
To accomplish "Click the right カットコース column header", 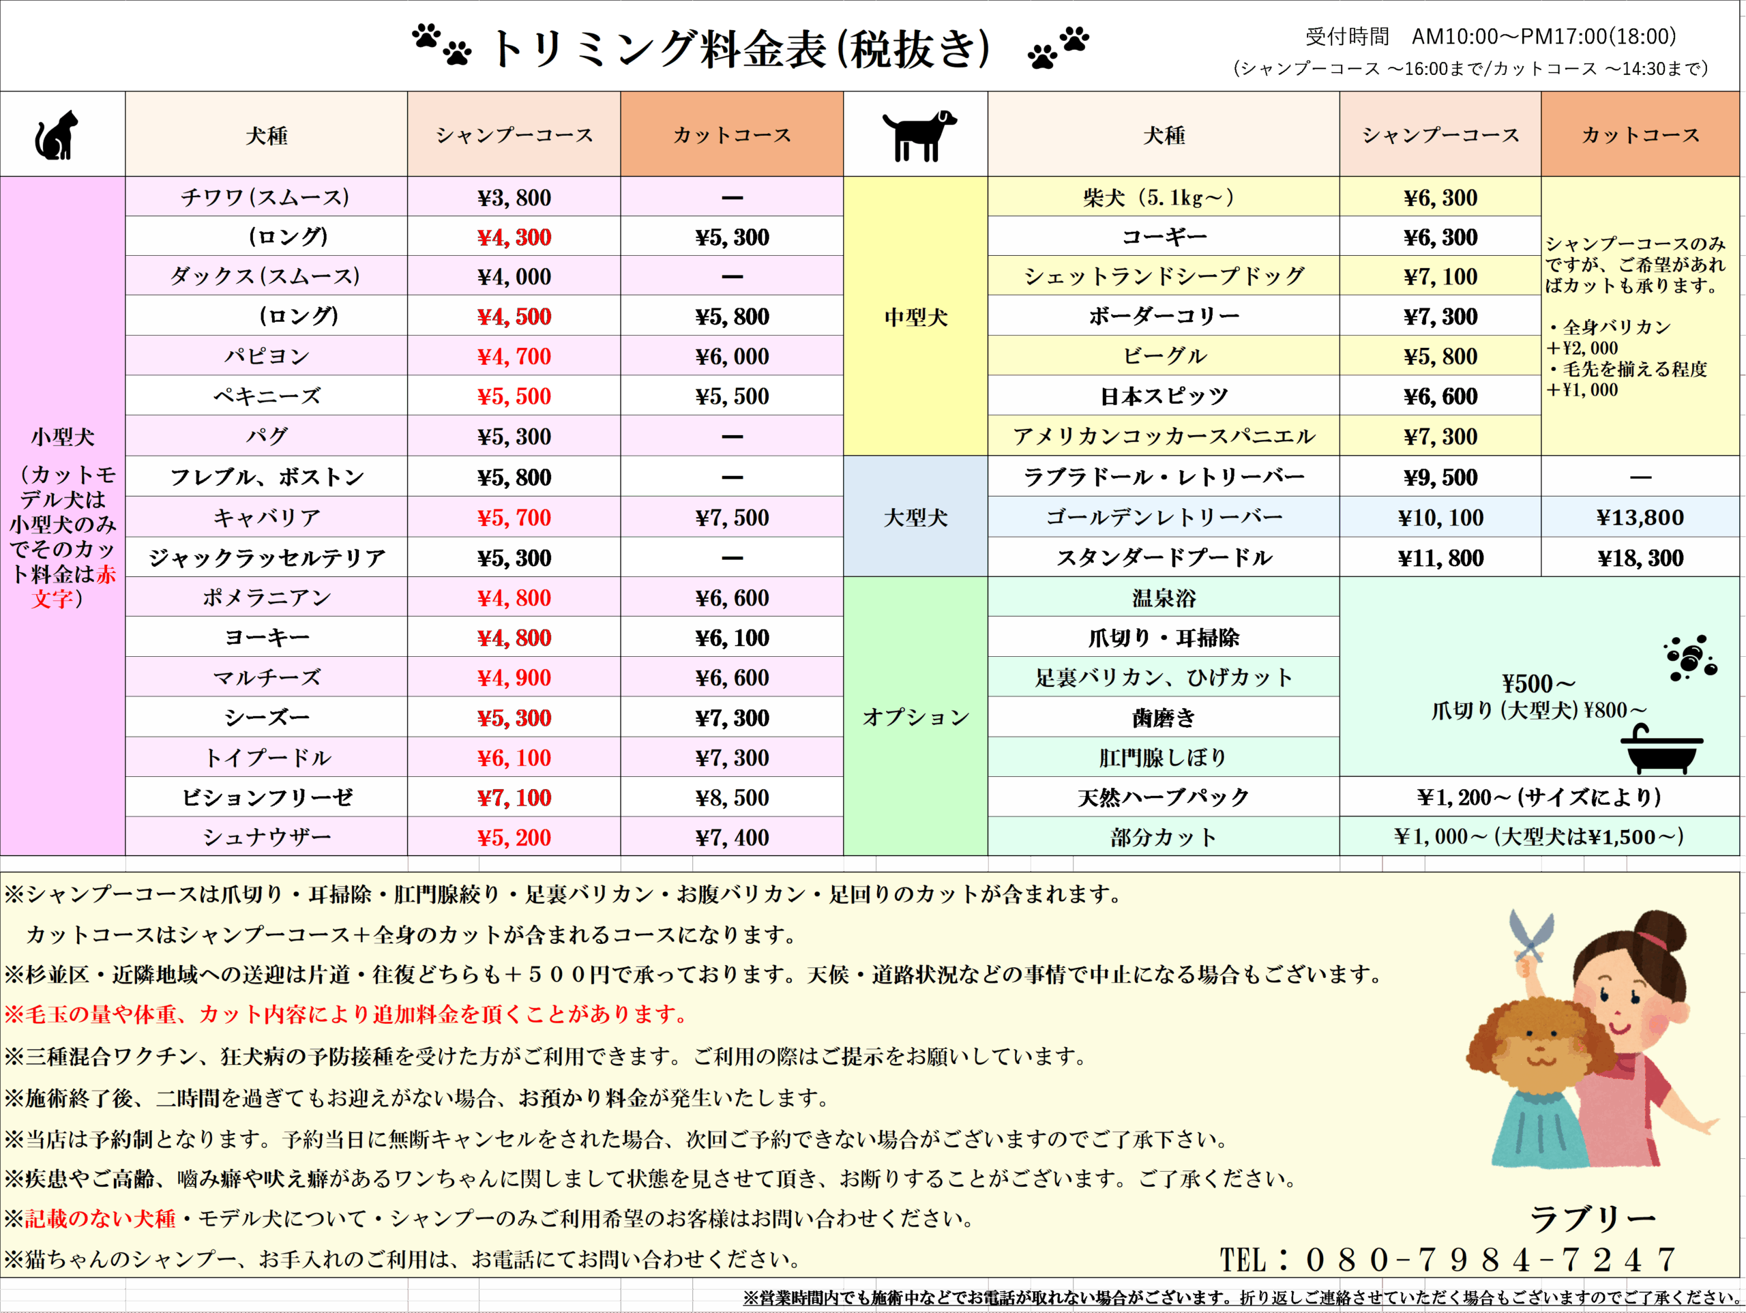I will tap(1640, 134).
